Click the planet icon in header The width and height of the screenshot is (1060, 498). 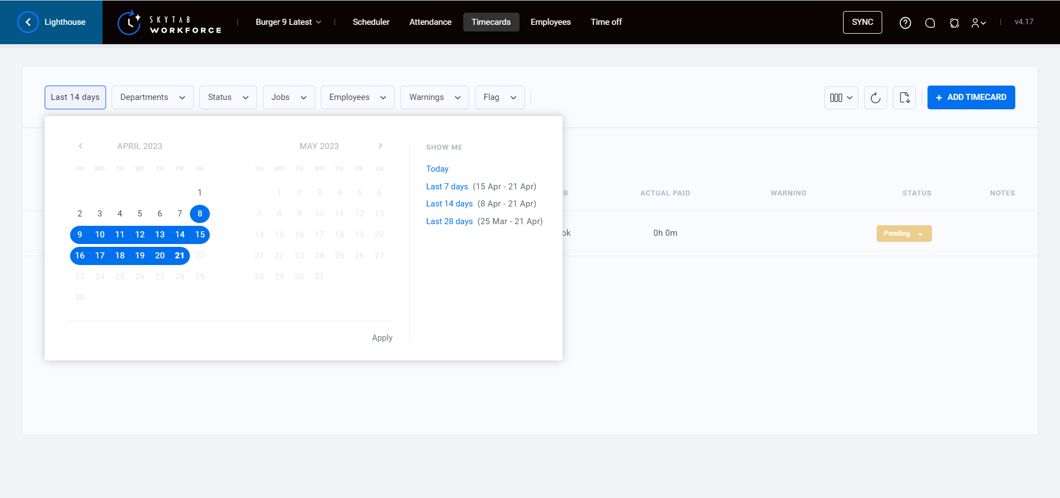click(x=954, y=23)
